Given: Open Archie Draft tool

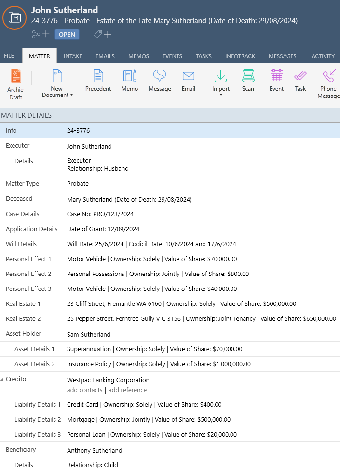Looking at the screenshot, I should [15, 84].
